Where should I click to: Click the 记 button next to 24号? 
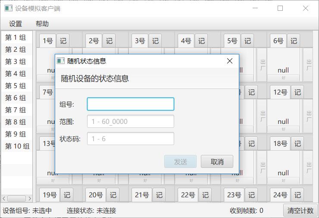(x=297, y=195)
